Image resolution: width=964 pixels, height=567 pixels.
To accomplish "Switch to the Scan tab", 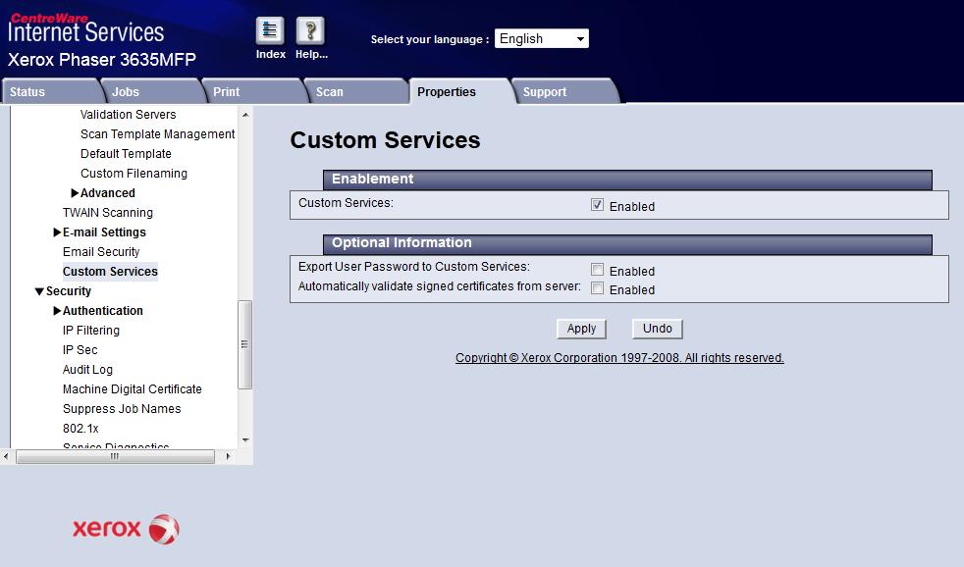I will point(356,91).
